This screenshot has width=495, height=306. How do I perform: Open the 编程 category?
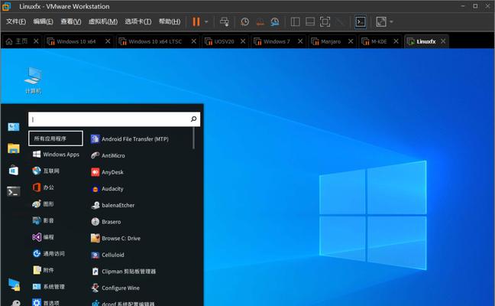point(44,237)
